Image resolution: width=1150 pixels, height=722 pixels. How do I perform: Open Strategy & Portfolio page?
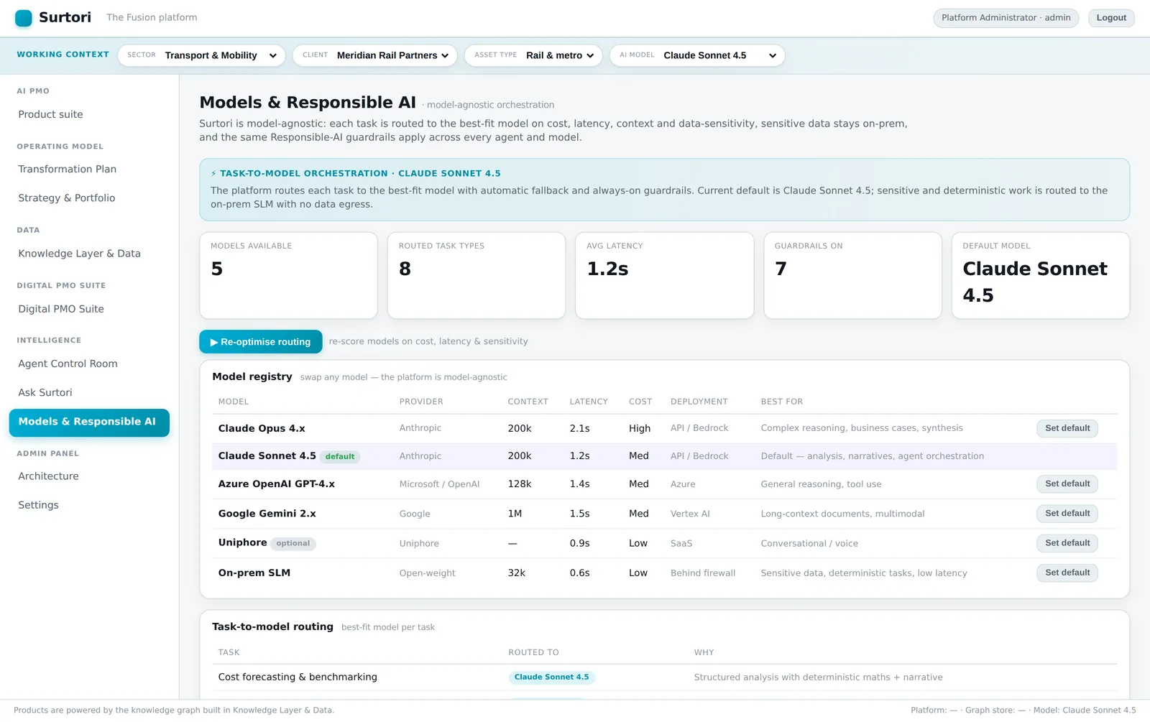(x=89, y=198)
